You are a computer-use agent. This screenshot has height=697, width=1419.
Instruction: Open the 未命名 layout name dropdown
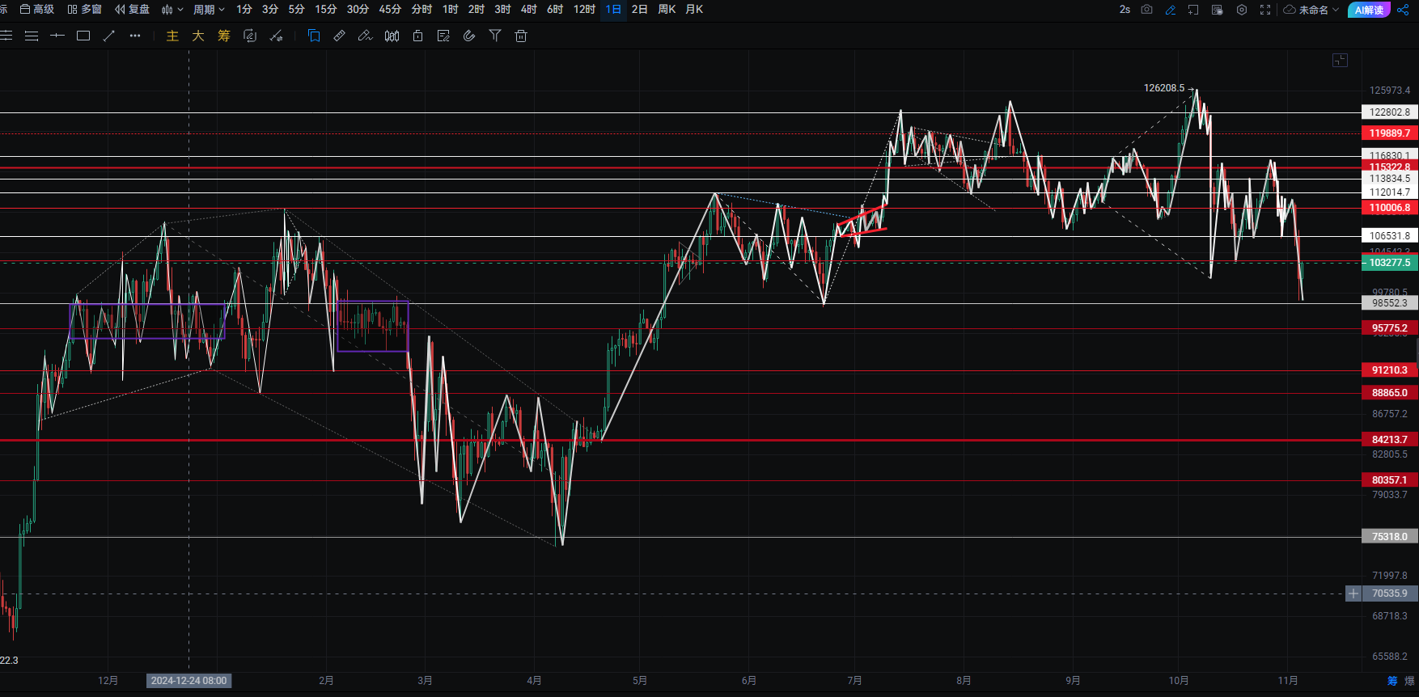(x=1311, y=10)
